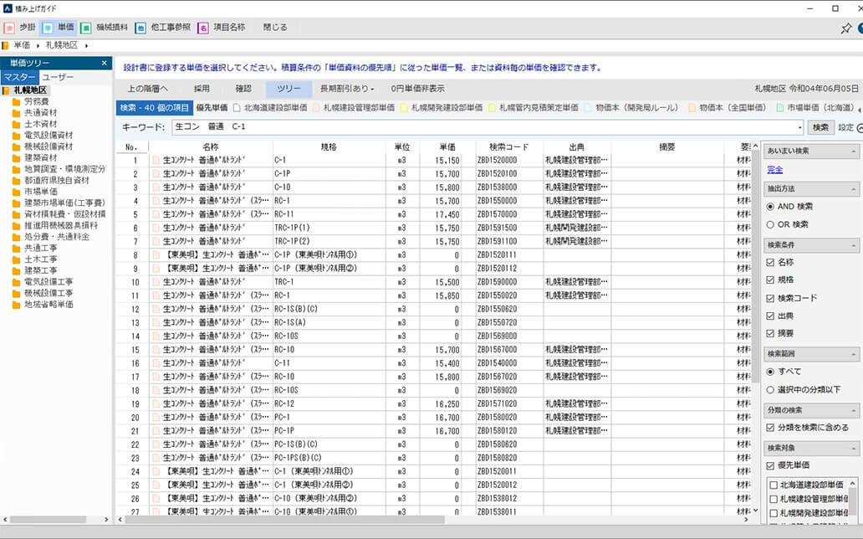
Task: Toggle the 出典 checkbox
Action: click(770, 316)
